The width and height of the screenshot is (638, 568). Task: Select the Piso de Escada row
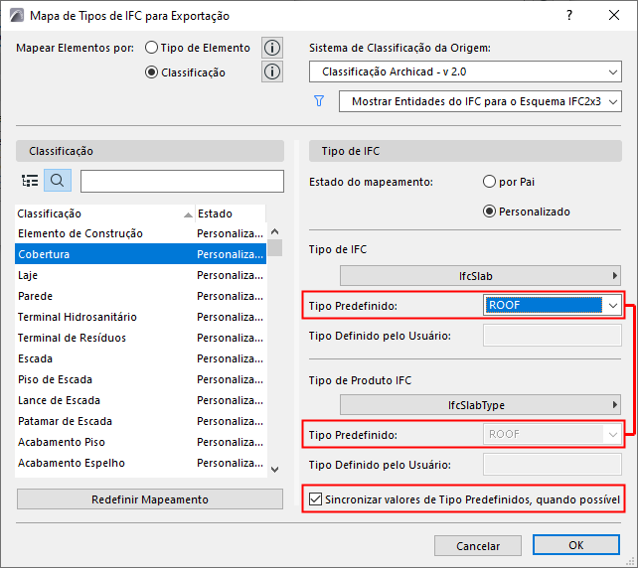141,379
